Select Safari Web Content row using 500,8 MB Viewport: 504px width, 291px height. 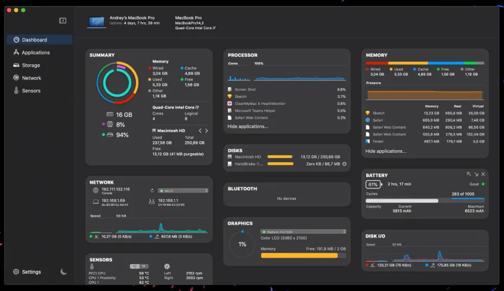tap(425, 134)
